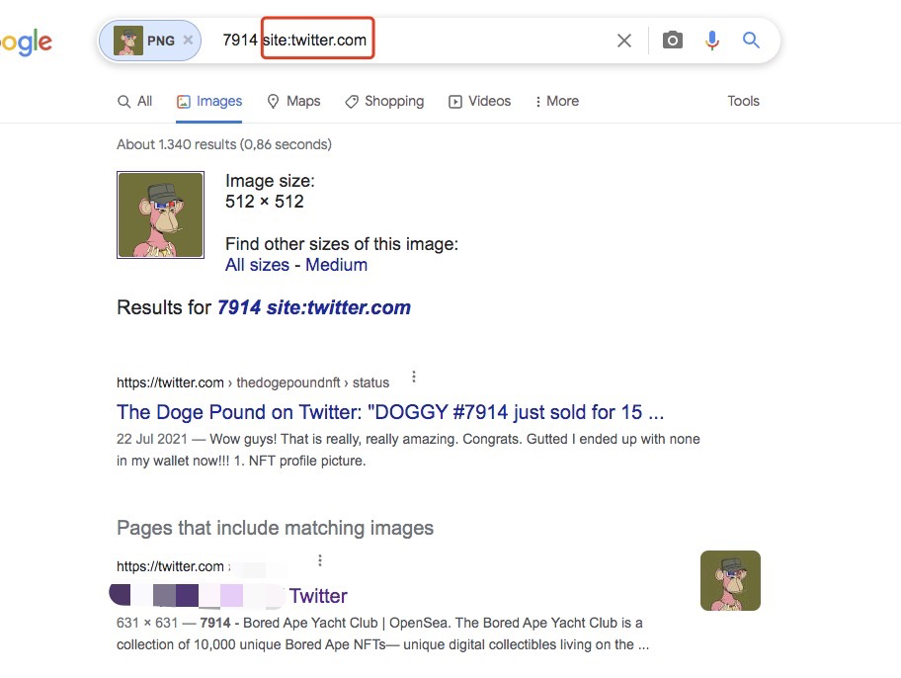Screen dimensions: 901x678
Task: Click inside the search text field
Action: click(414, 41)
